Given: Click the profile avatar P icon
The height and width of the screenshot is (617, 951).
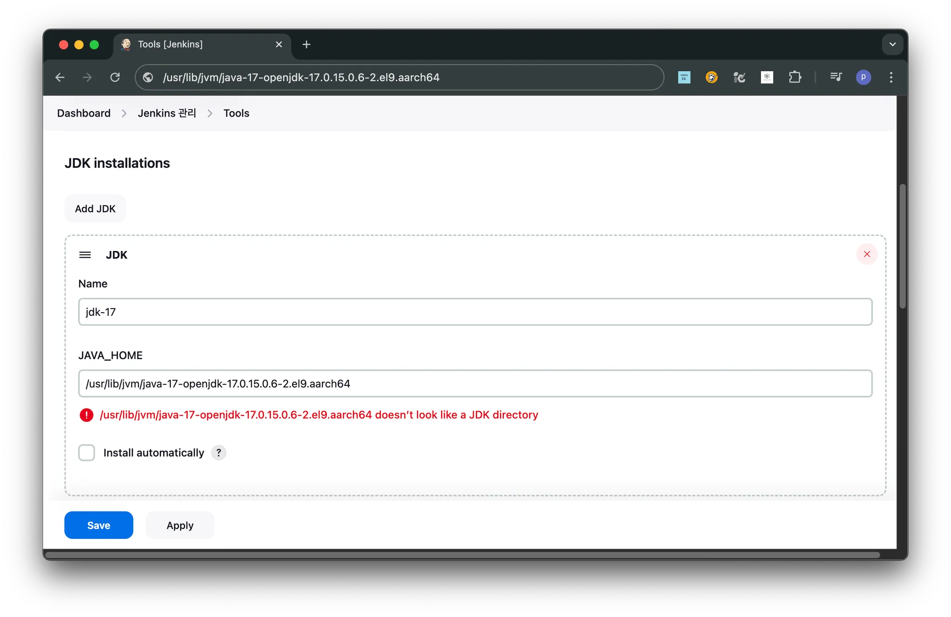Looking at the screenshot, I should click(863, 77).
